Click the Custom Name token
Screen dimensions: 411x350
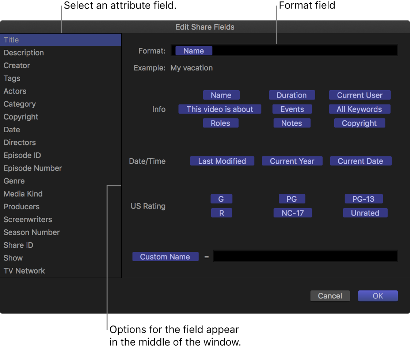pyautogui.click(x=165, y=256)
